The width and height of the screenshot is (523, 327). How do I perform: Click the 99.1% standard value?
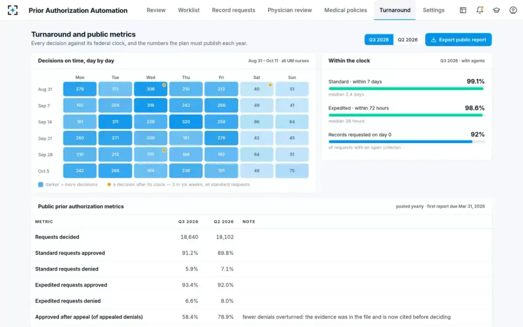(x=475, y=81)
